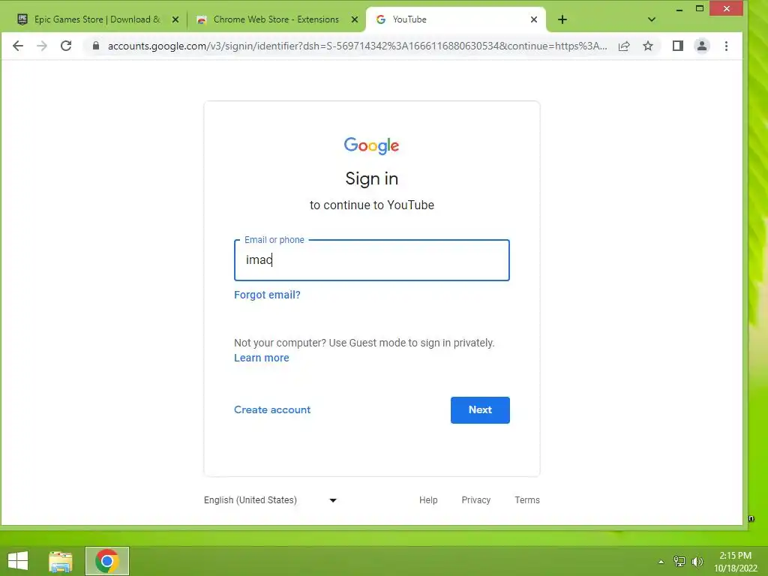Open the network tray icon
Image resolution: width=768 pixels, height=576 pixels.
[679, 562]
